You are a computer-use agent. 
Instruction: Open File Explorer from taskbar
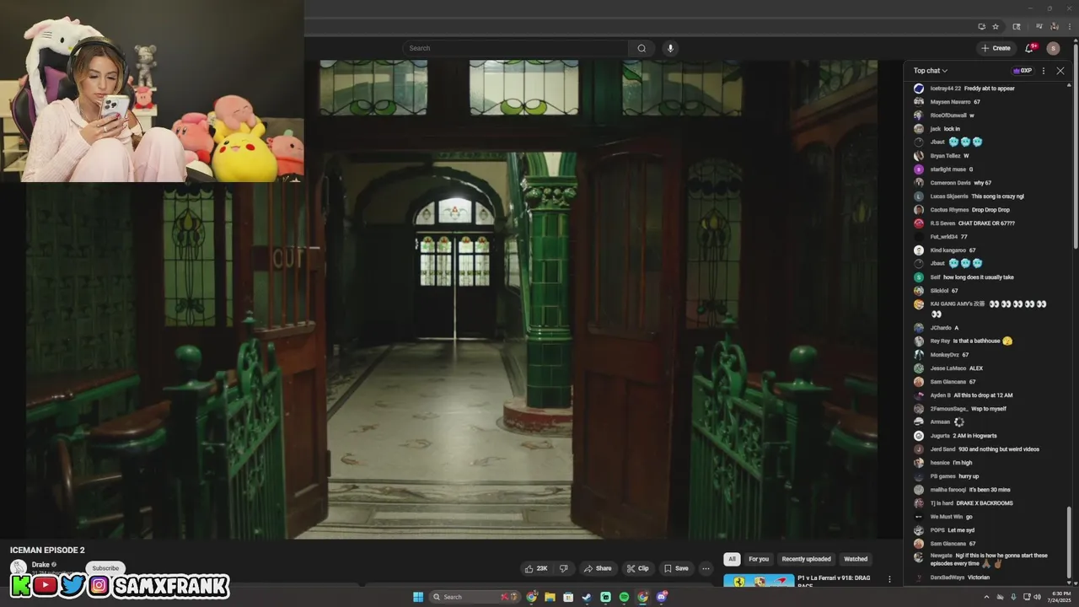click(x=550, y=597)
